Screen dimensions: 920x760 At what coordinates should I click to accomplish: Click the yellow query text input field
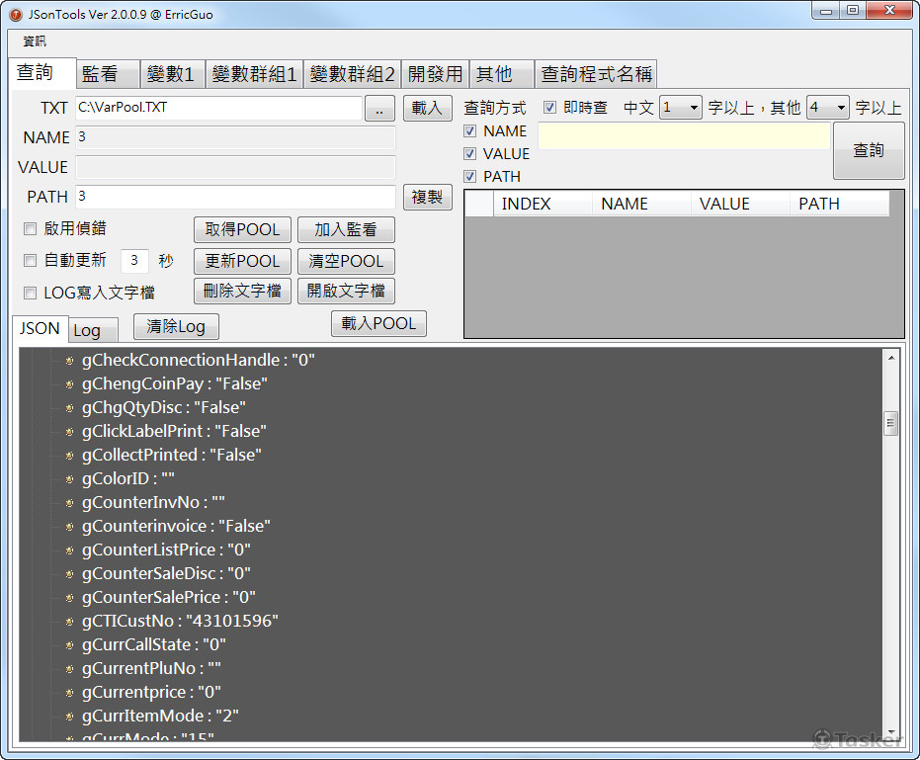click(x=684, y=136)
